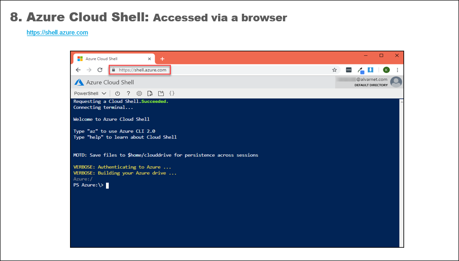459x261 pixels.
Task: Click the 'DEFAULT DIRECTORY' label
Action: click(371, 85)
